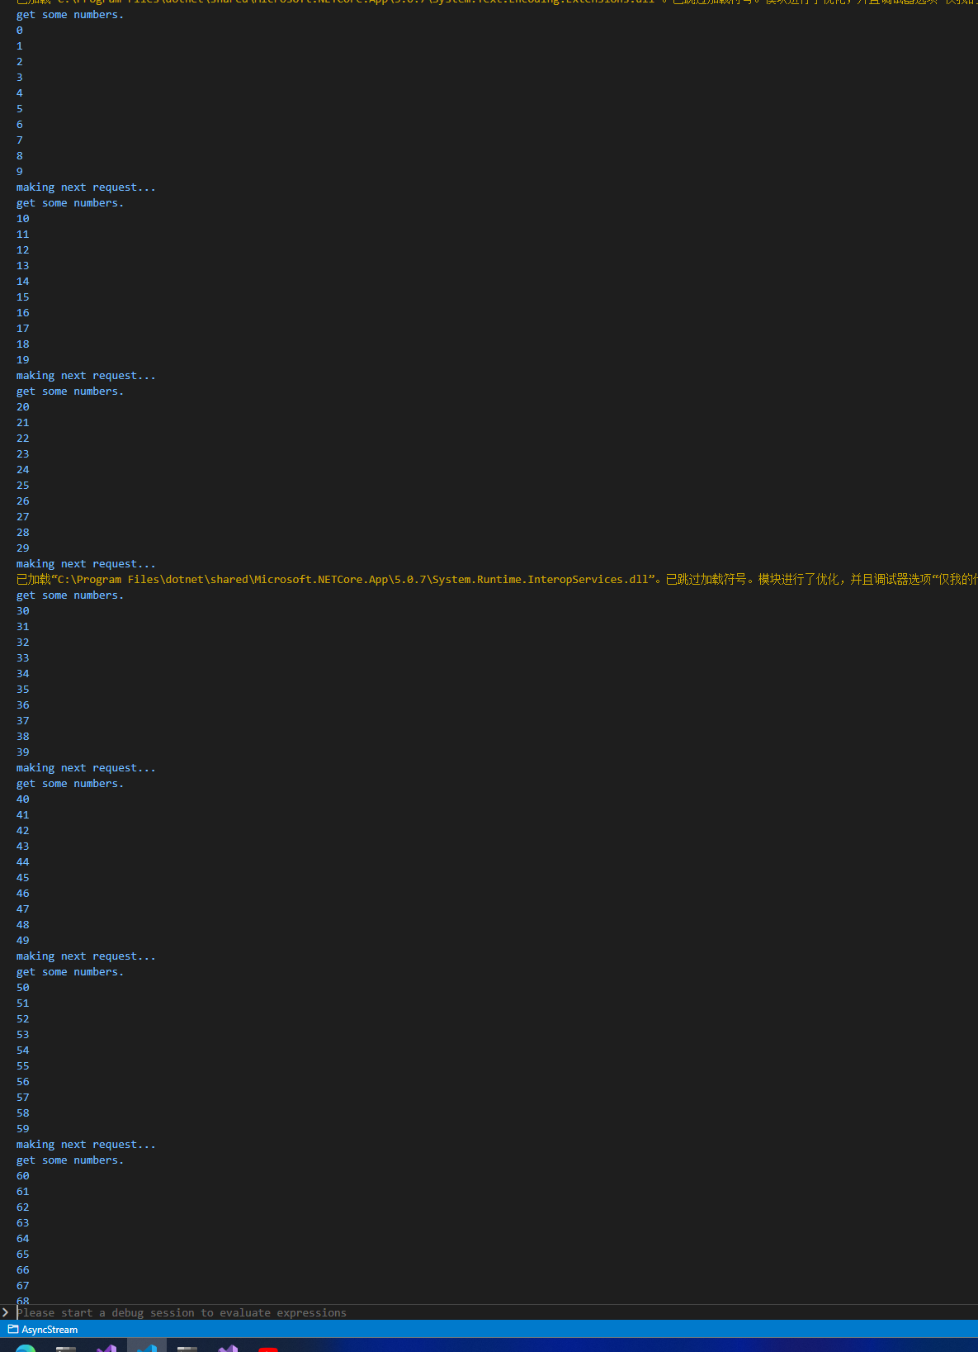Select output line "65"
Viewport: 978px width, 1352px height.
click(23, 1255)
